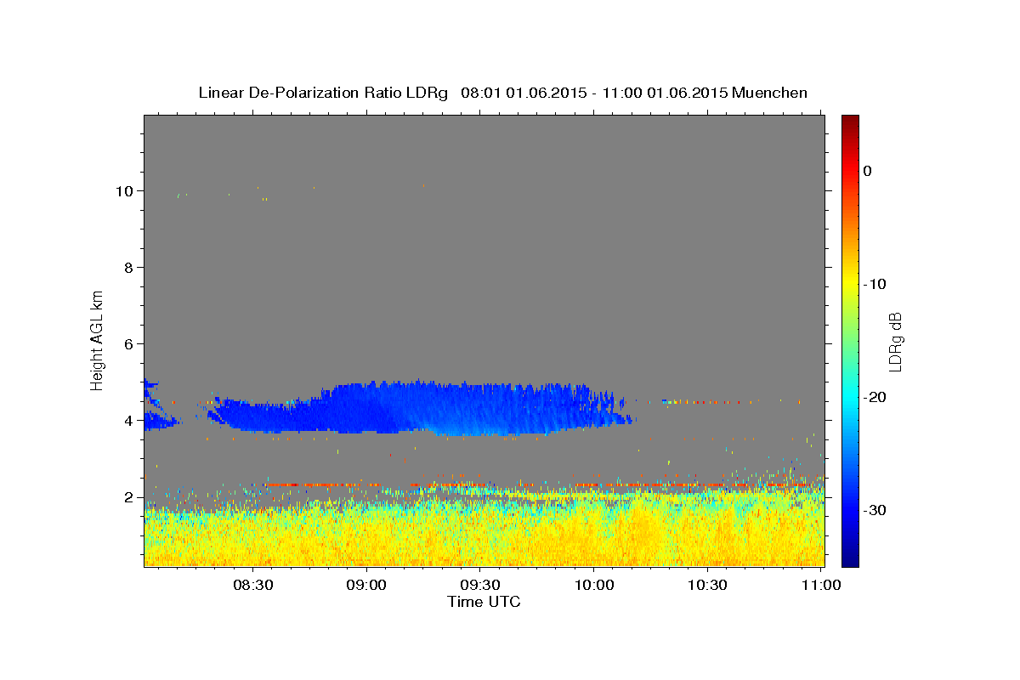
Task: Click the colorbar value -20
Action: tap(875, 397)
